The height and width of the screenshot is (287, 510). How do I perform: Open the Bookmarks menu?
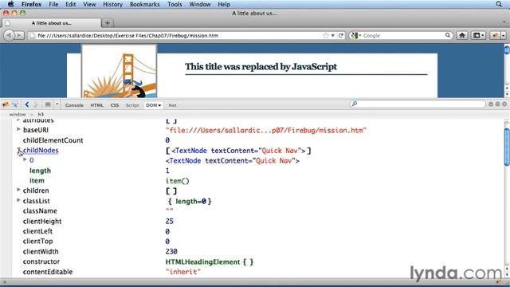click(145, 4)
